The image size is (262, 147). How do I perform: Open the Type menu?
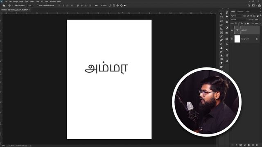pos(26,2)
